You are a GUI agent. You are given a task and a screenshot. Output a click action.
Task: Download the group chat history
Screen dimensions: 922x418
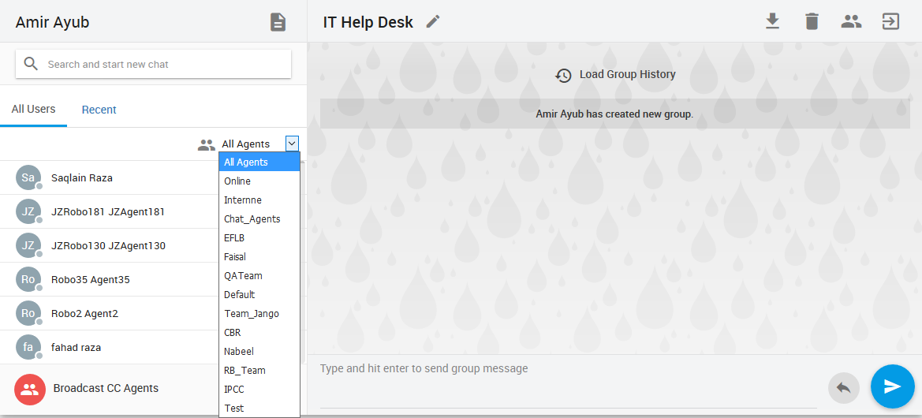tap(772, 21)
